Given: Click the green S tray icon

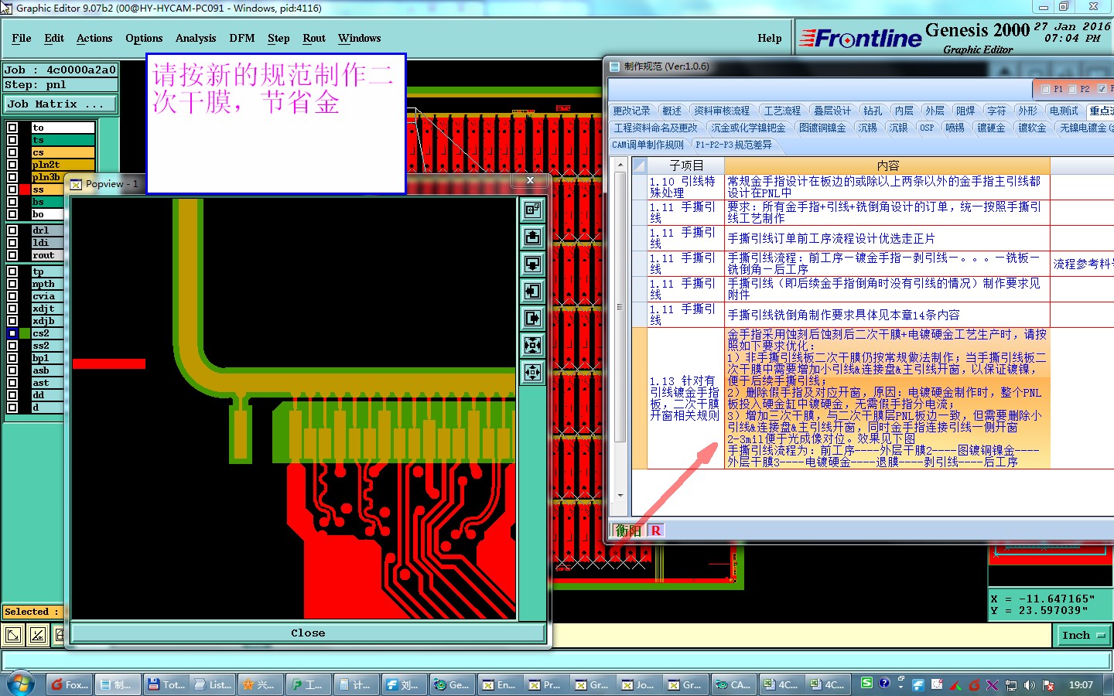Looking at the screenshot, I should pos(866,683).
